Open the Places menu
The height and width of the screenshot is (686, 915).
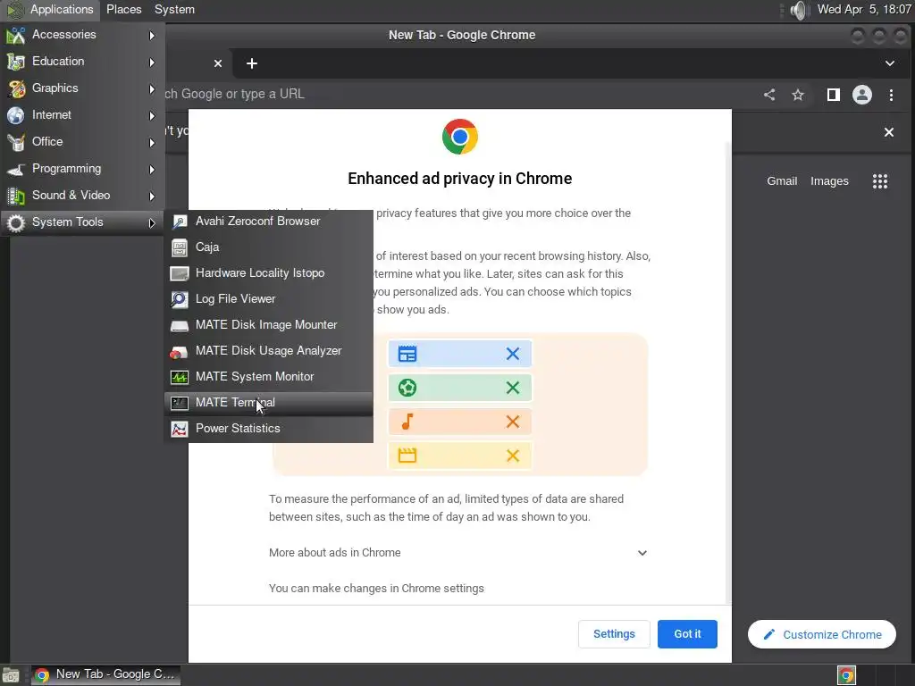[x=123, y=9]
